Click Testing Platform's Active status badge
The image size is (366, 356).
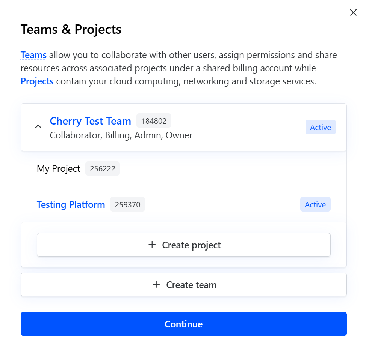coord(315,205)
